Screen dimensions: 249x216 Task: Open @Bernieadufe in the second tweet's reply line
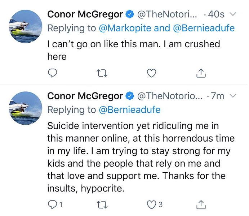tap(129, 110)
